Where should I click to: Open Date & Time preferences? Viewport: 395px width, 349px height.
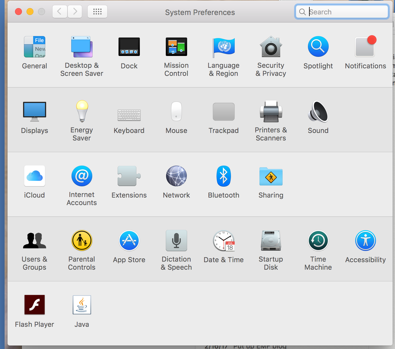[224, 241]
